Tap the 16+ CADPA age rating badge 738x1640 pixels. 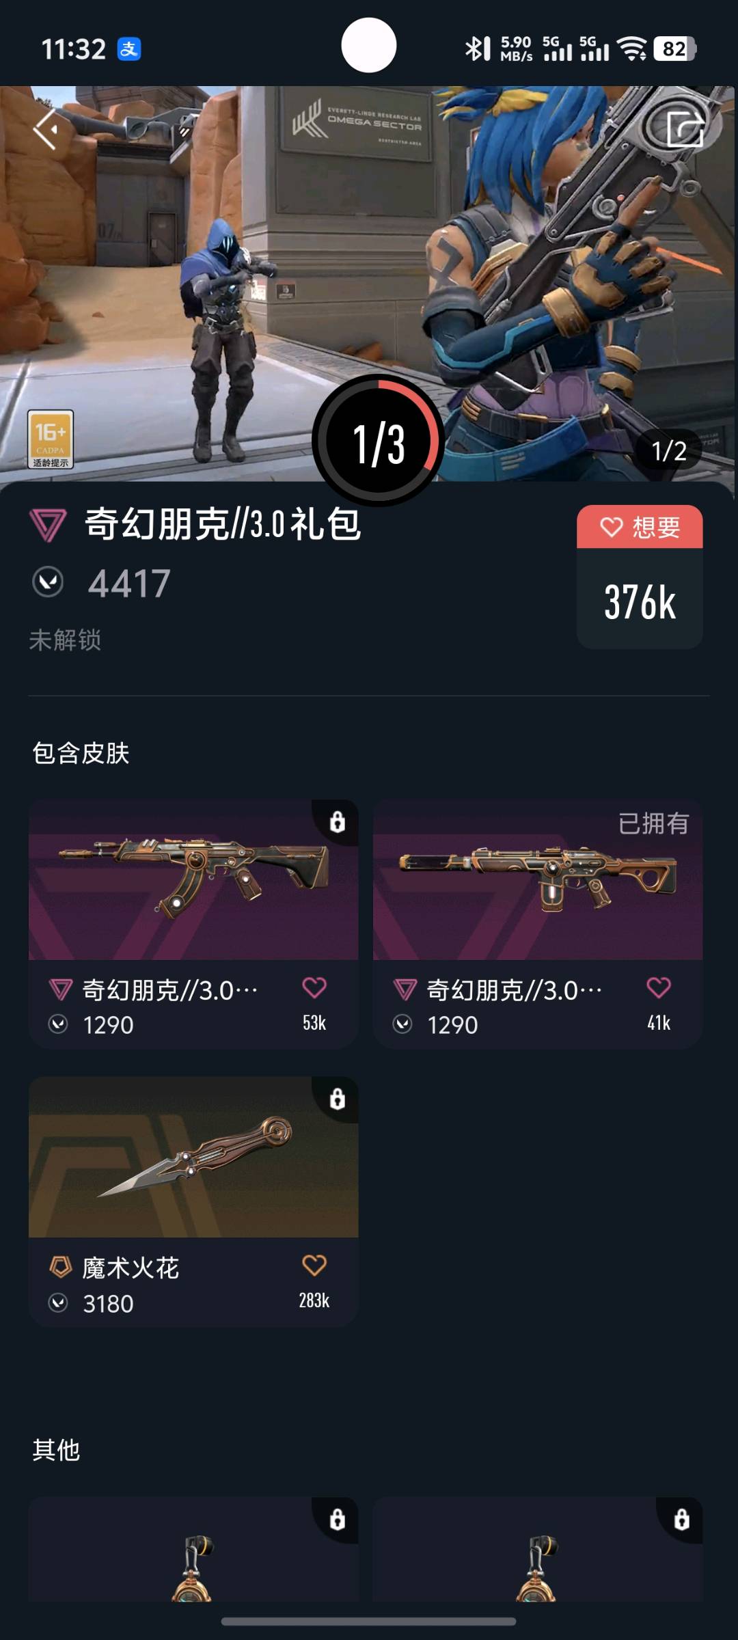pos(51,439)
